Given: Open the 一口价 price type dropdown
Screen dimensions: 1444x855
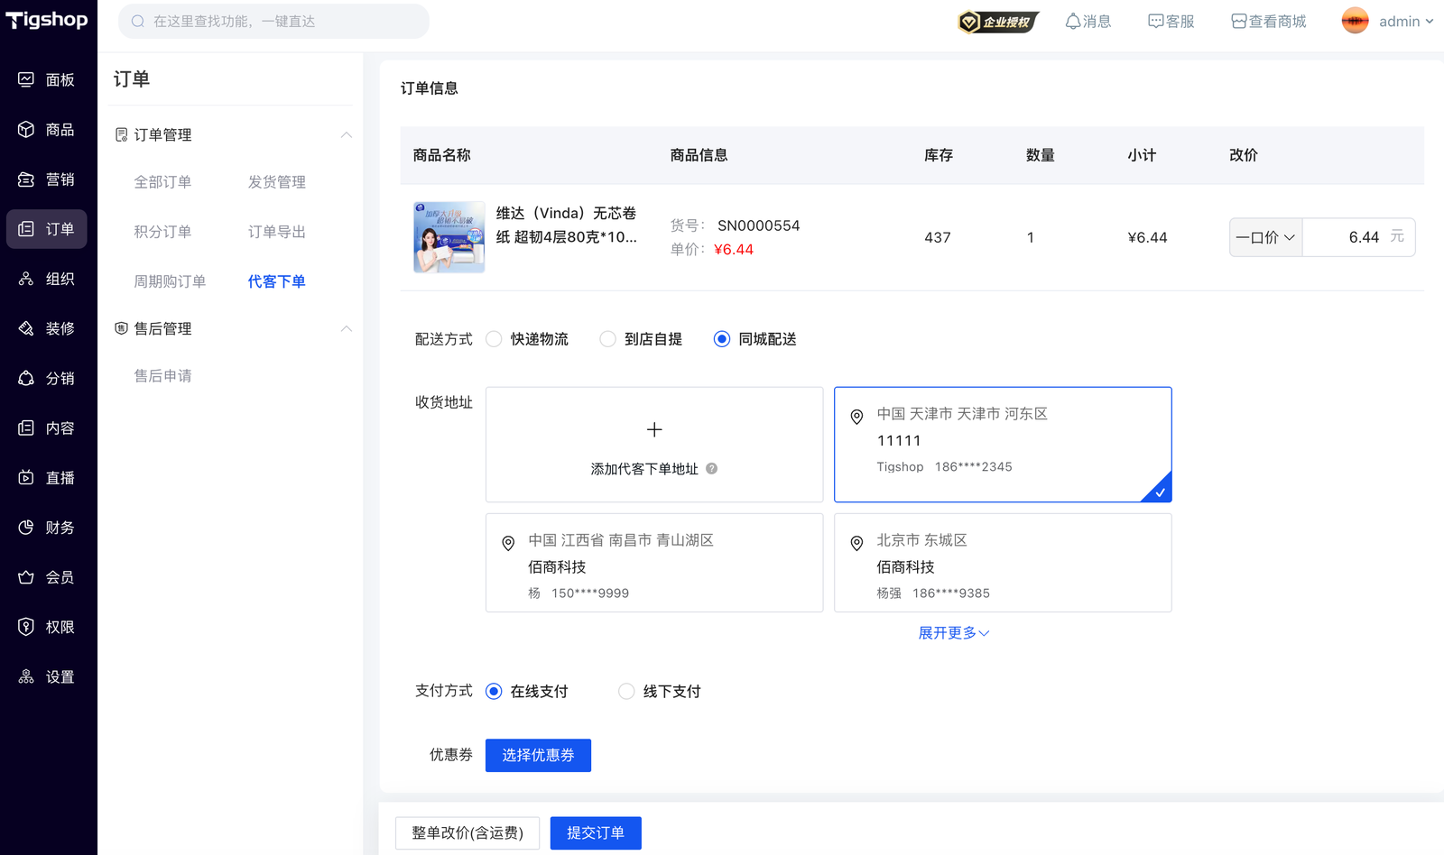Looking at the screenshot, I should pos(1265,238).
